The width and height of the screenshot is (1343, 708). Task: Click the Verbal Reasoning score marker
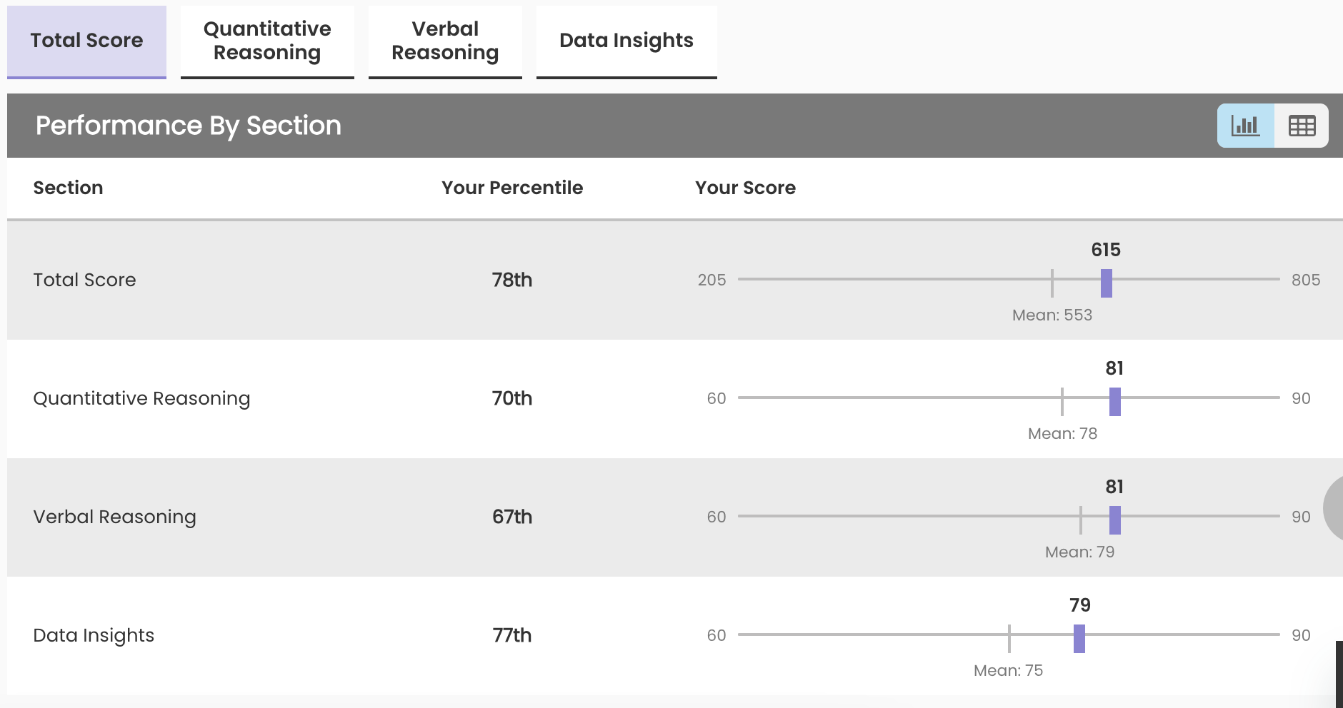(1114, 520)
